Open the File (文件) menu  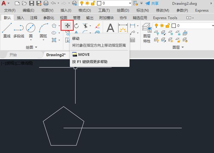pos(10,10)
